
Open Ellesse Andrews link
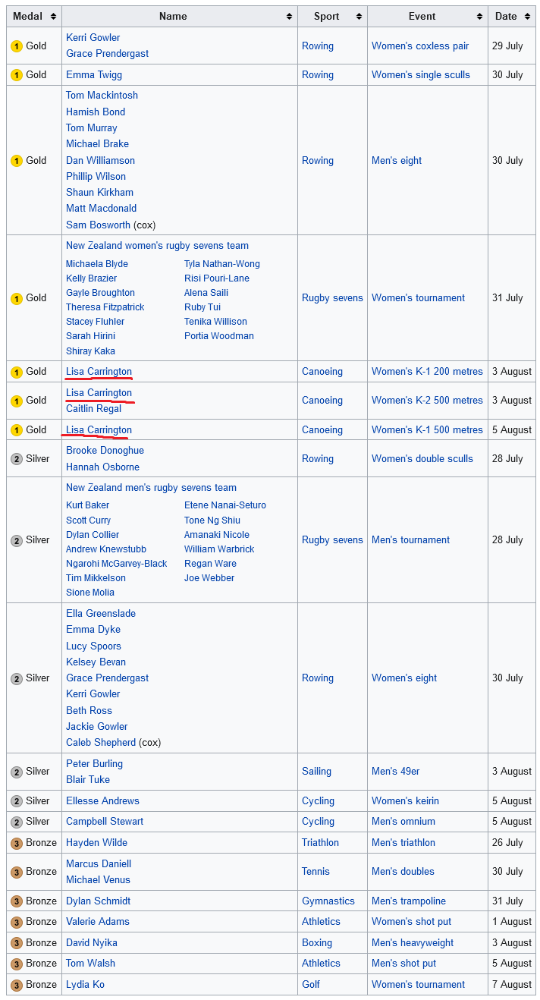click(102, 800)
